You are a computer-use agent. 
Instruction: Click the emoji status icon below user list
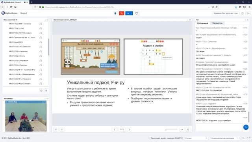coord(41,90)
